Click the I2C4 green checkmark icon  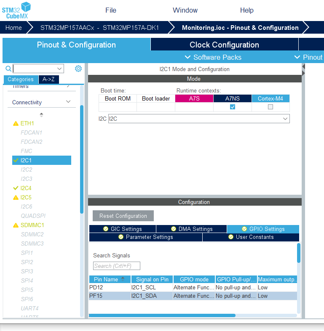tap(16, 188)
